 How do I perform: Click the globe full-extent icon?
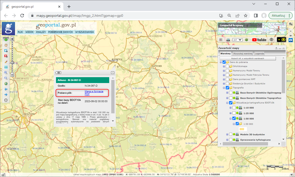tap(6, 84)
